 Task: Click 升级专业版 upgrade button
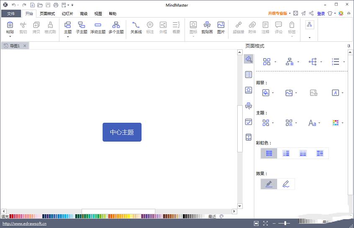coord(278,13)
